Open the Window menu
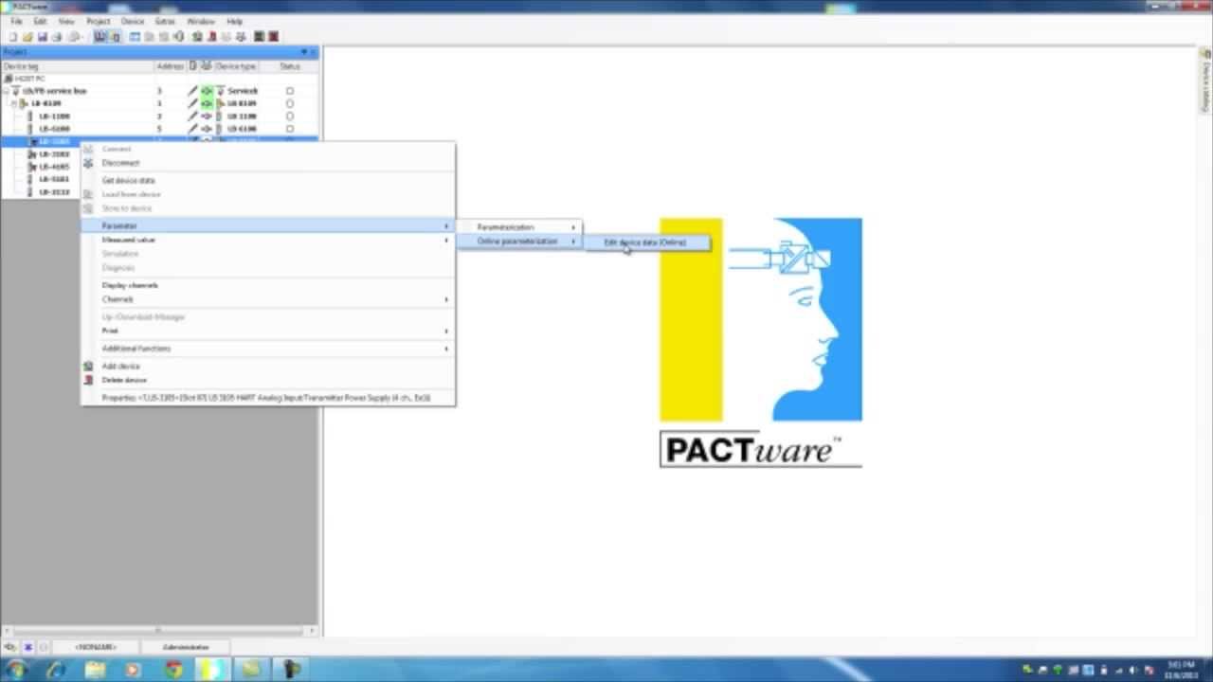1213x682 pixels. [x=201, y=21]
